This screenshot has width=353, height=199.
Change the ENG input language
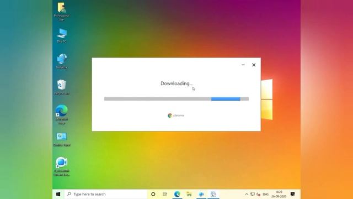coord(266,194)
